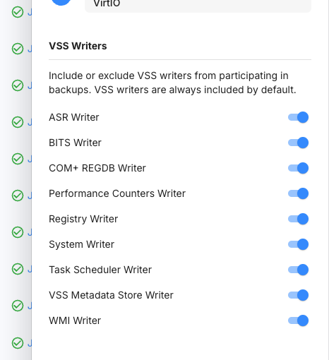
Task: Turn off Task Scheduler Writer
Action: 298,270
